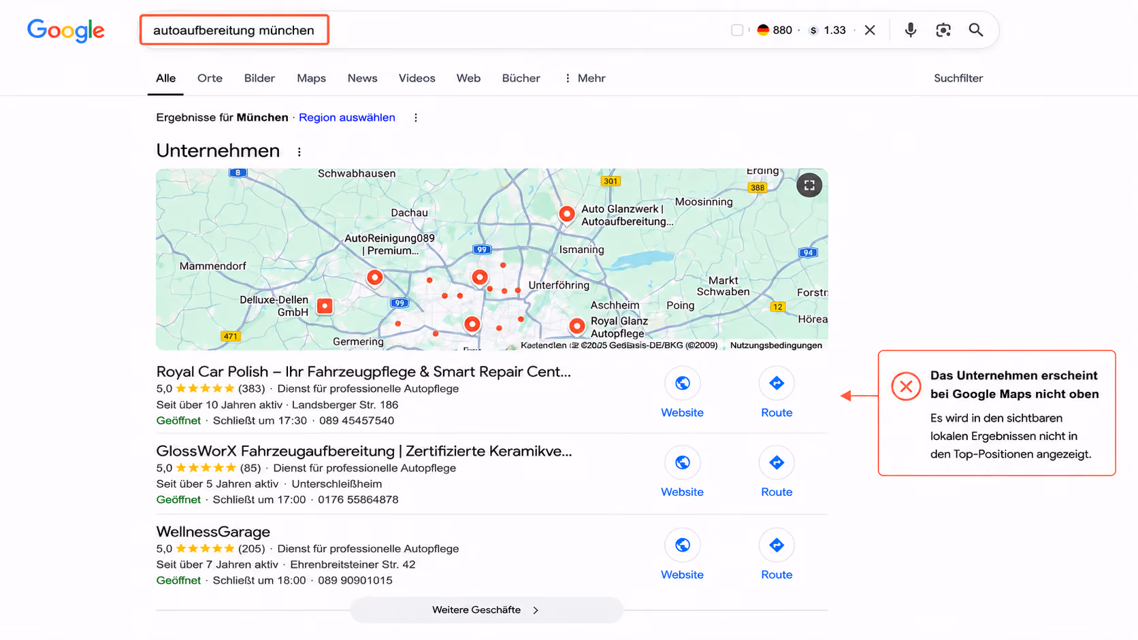Click the phone number 0176 55864878
Viewport: 1138px width, 640px height.
[358, 499]
